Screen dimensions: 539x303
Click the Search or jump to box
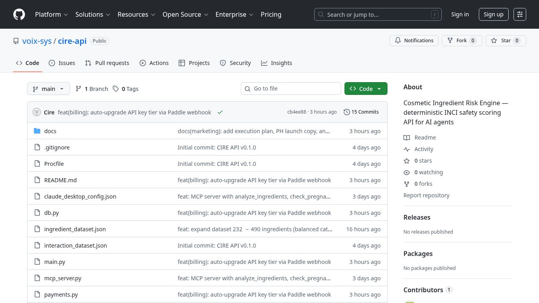378,14
